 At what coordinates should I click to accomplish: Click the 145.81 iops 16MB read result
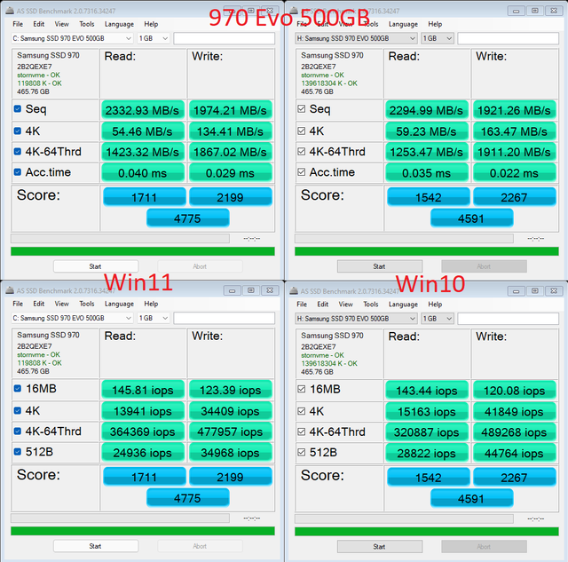point(143,390)
